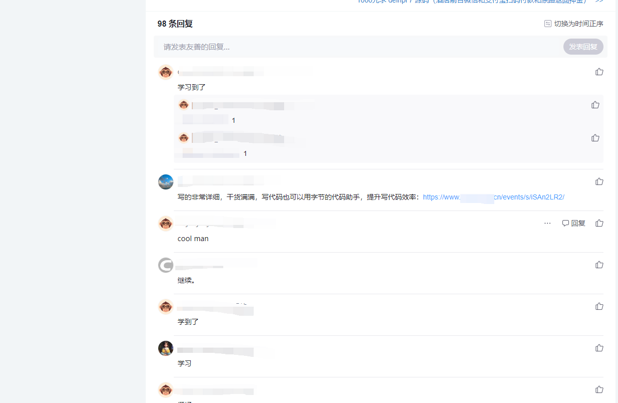
Task: Like the "cool man" comment
Action: pos(599,223)
